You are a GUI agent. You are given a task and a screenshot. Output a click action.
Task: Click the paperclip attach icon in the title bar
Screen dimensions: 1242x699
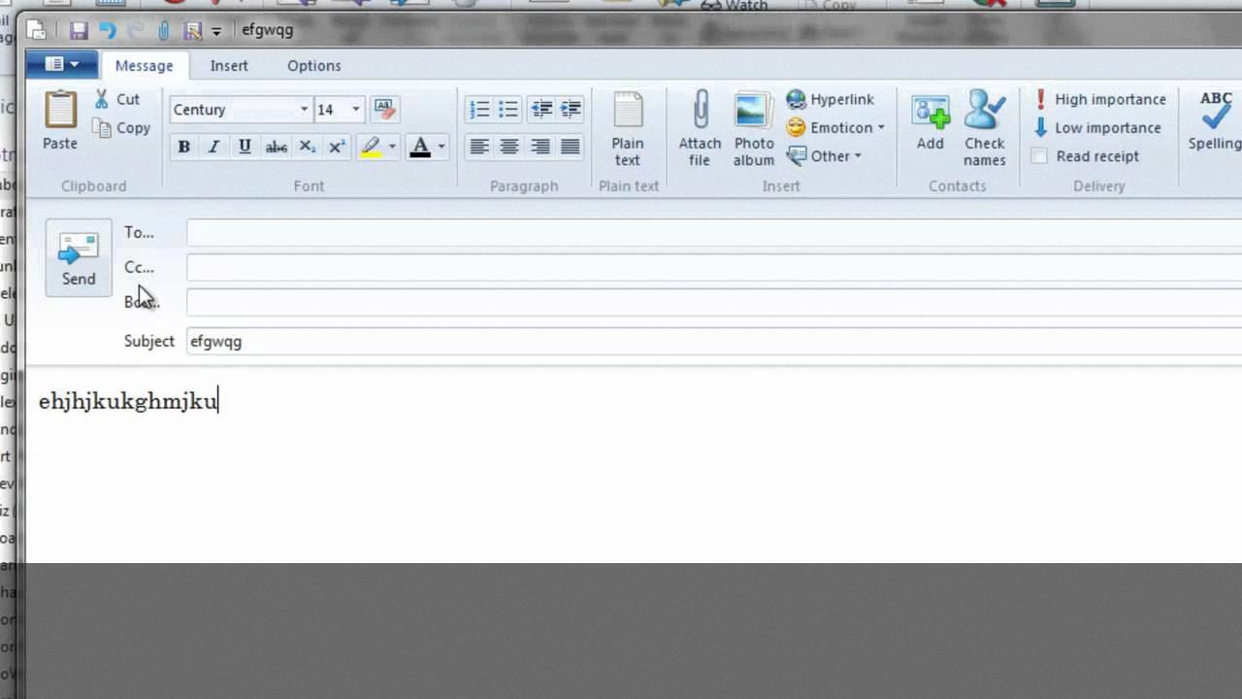tap(163, 31)
